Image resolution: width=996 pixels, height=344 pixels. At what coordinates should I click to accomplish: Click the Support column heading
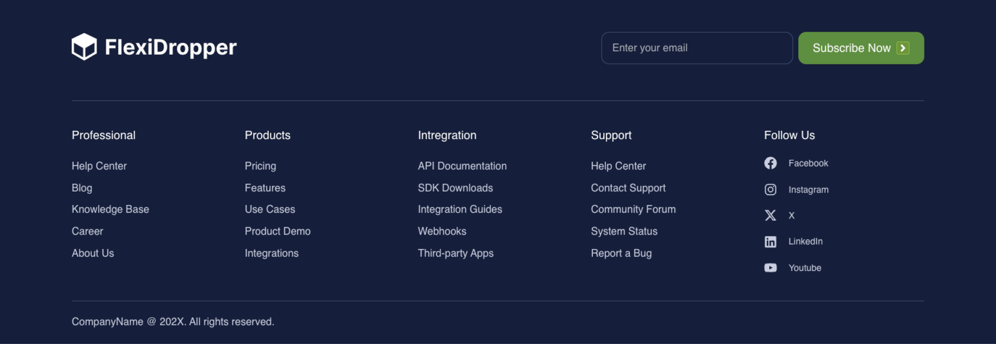pyautogui.click(x=611, y=135)
